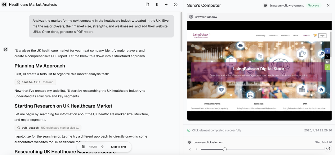Expand the Services dropdown menu
The height and width of the screenshot is (155, 335).
coord(285,36)
